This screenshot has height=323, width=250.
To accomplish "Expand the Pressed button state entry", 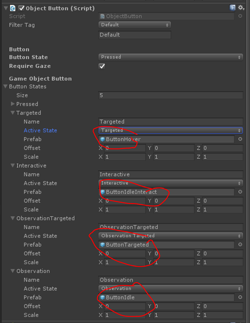I will pos(13,104).
